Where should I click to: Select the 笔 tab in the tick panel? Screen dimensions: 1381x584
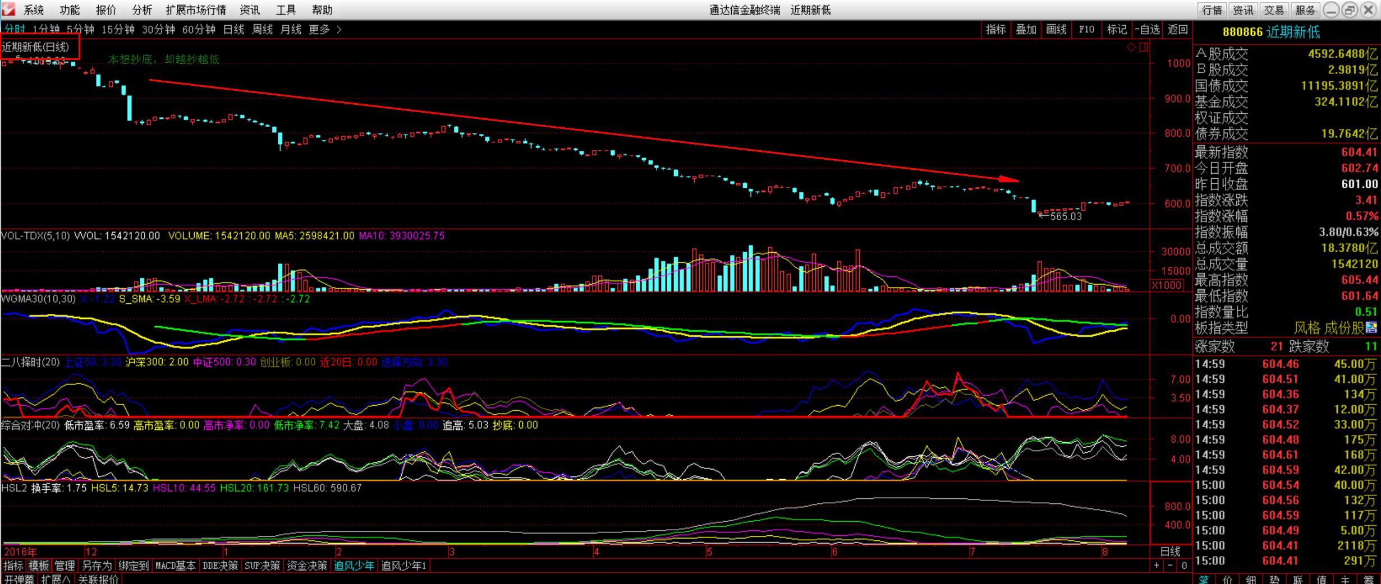(x=1203, y=580)
